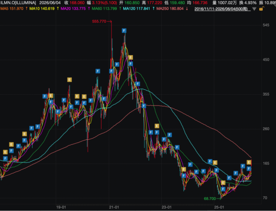276x211 pixels.
Task: Select the MA120 117.841 indicator label
Action: pos(136,8)
